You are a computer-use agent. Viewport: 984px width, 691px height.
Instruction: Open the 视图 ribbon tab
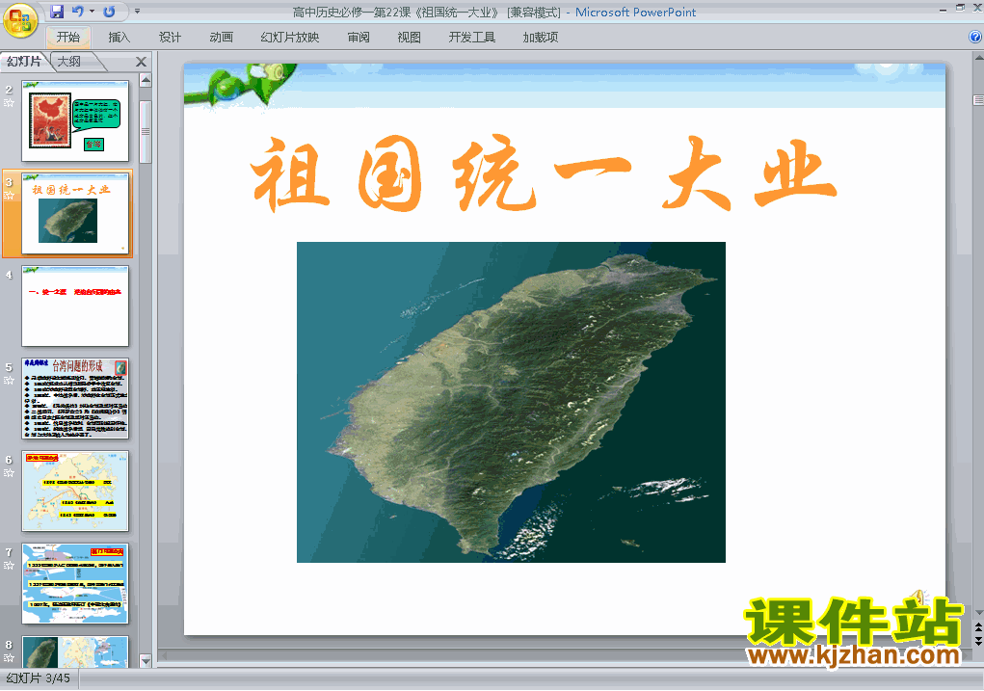(410, 37)
